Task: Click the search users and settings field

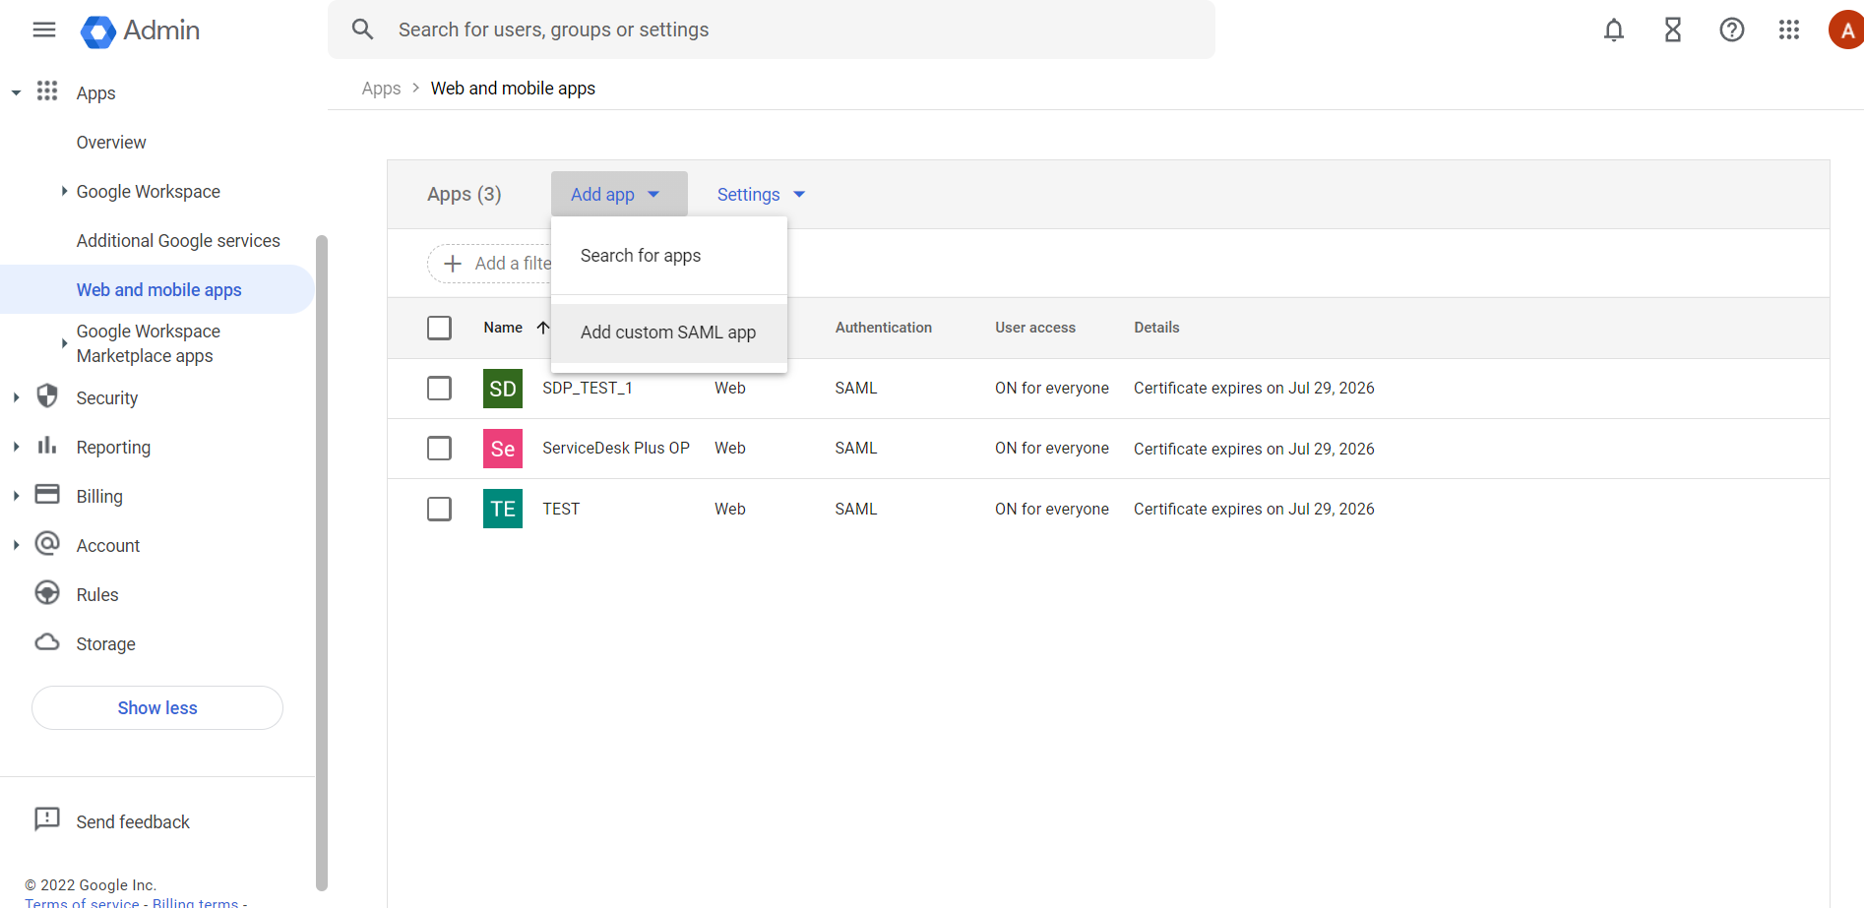Action: pyautogui.click(x=772, y=30)
